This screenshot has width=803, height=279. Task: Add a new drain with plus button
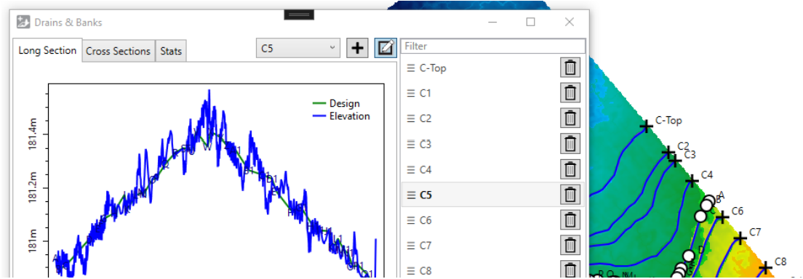pyautogui.click(x=358, y=48)
